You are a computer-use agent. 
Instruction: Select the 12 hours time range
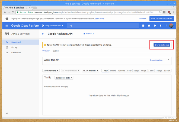[x=121, y=71]
